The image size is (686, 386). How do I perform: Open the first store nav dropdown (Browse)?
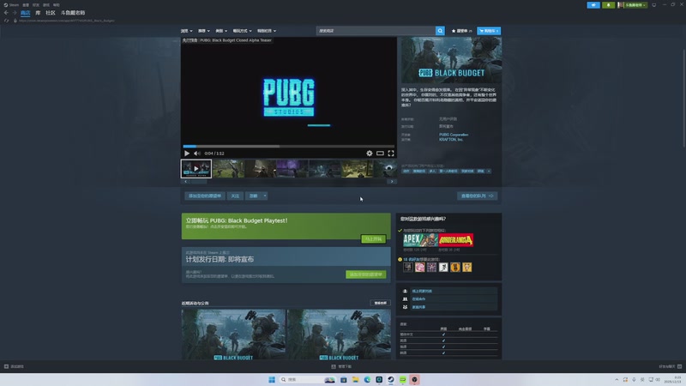tap(187, 31)
